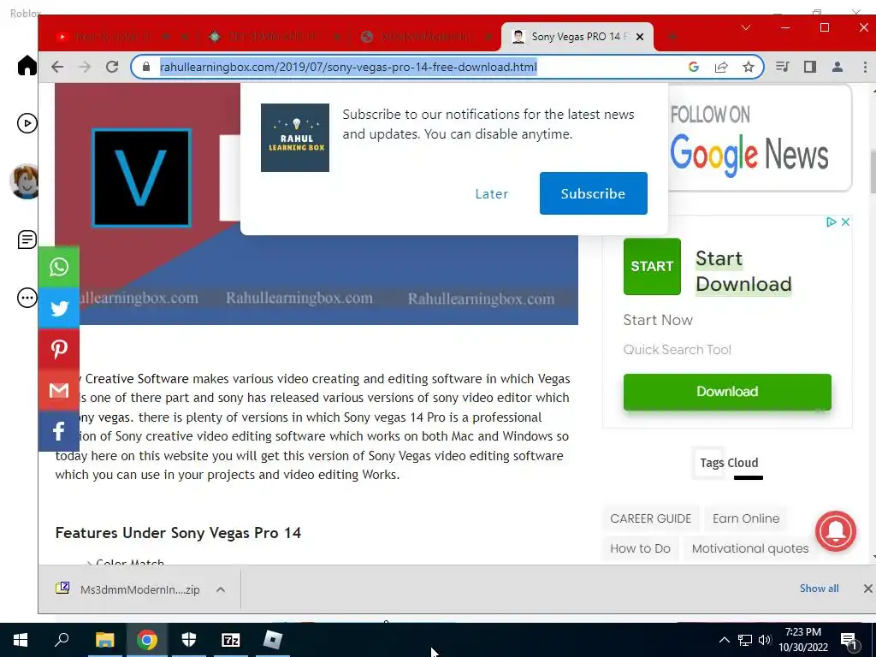
Task: View site info via padlock icon
Action: click(x=146, y=67)
